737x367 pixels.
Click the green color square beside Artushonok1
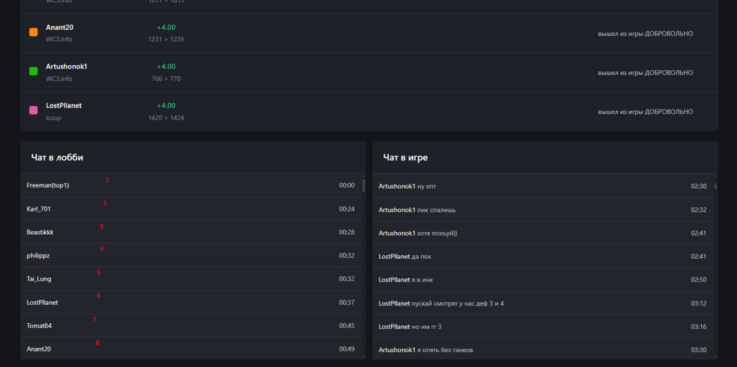tap(34, 71)
